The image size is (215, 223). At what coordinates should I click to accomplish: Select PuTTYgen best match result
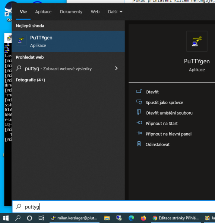point(68,41)
